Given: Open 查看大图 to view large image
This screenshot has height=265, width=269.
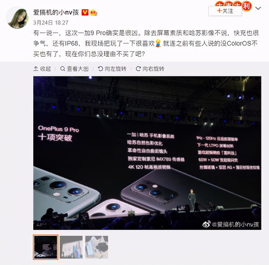Looking at the screenshot, I should point(74,69).
